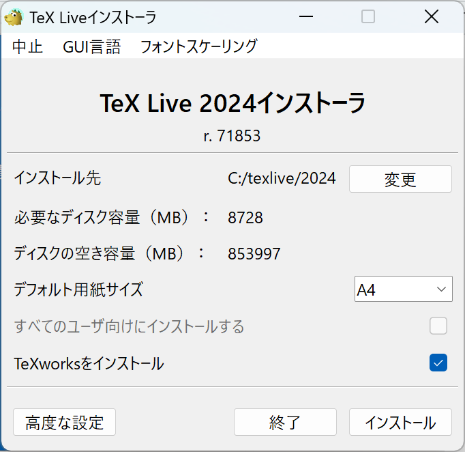The image size is (465, 452).
Task: Click the TeX Live 2024インストーラ heading
Action: [x=232, y=104]
